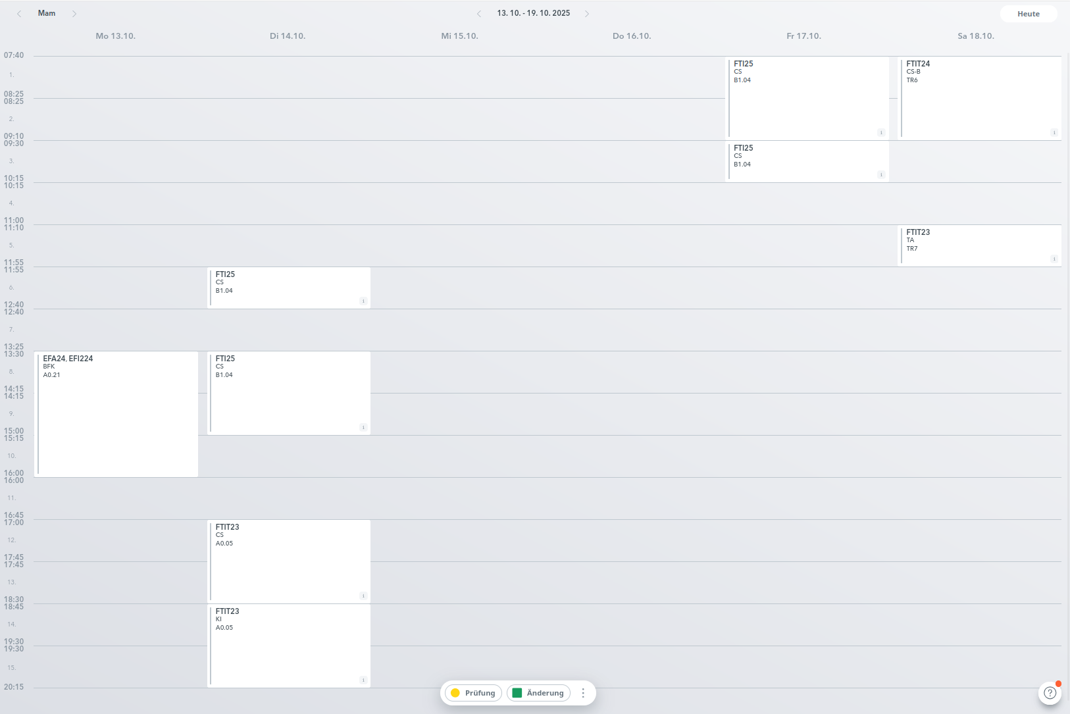Open Friday's first FTI25 CS lesson block
This screenshot has width=1070, height=714.
click(808, 98)
